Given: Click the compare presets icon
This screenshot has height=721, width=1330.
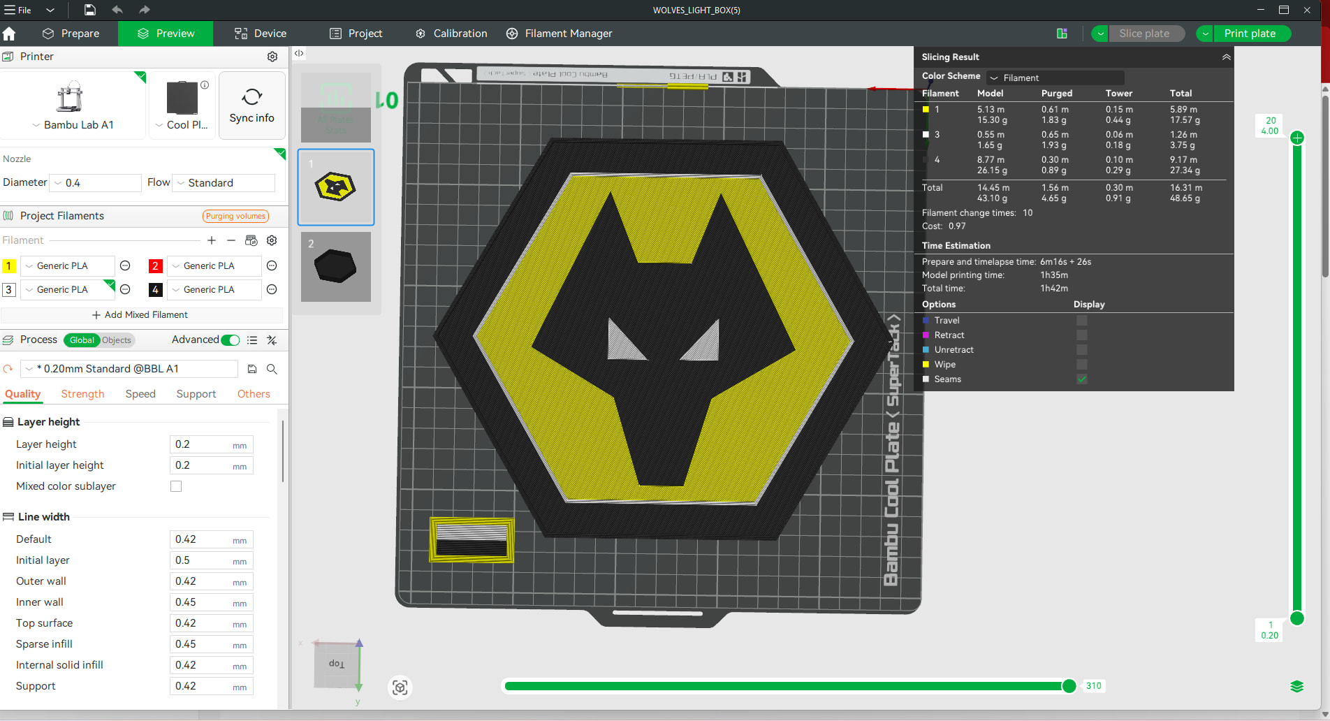Looking at the screenshot, I should [x=272, y=340].
